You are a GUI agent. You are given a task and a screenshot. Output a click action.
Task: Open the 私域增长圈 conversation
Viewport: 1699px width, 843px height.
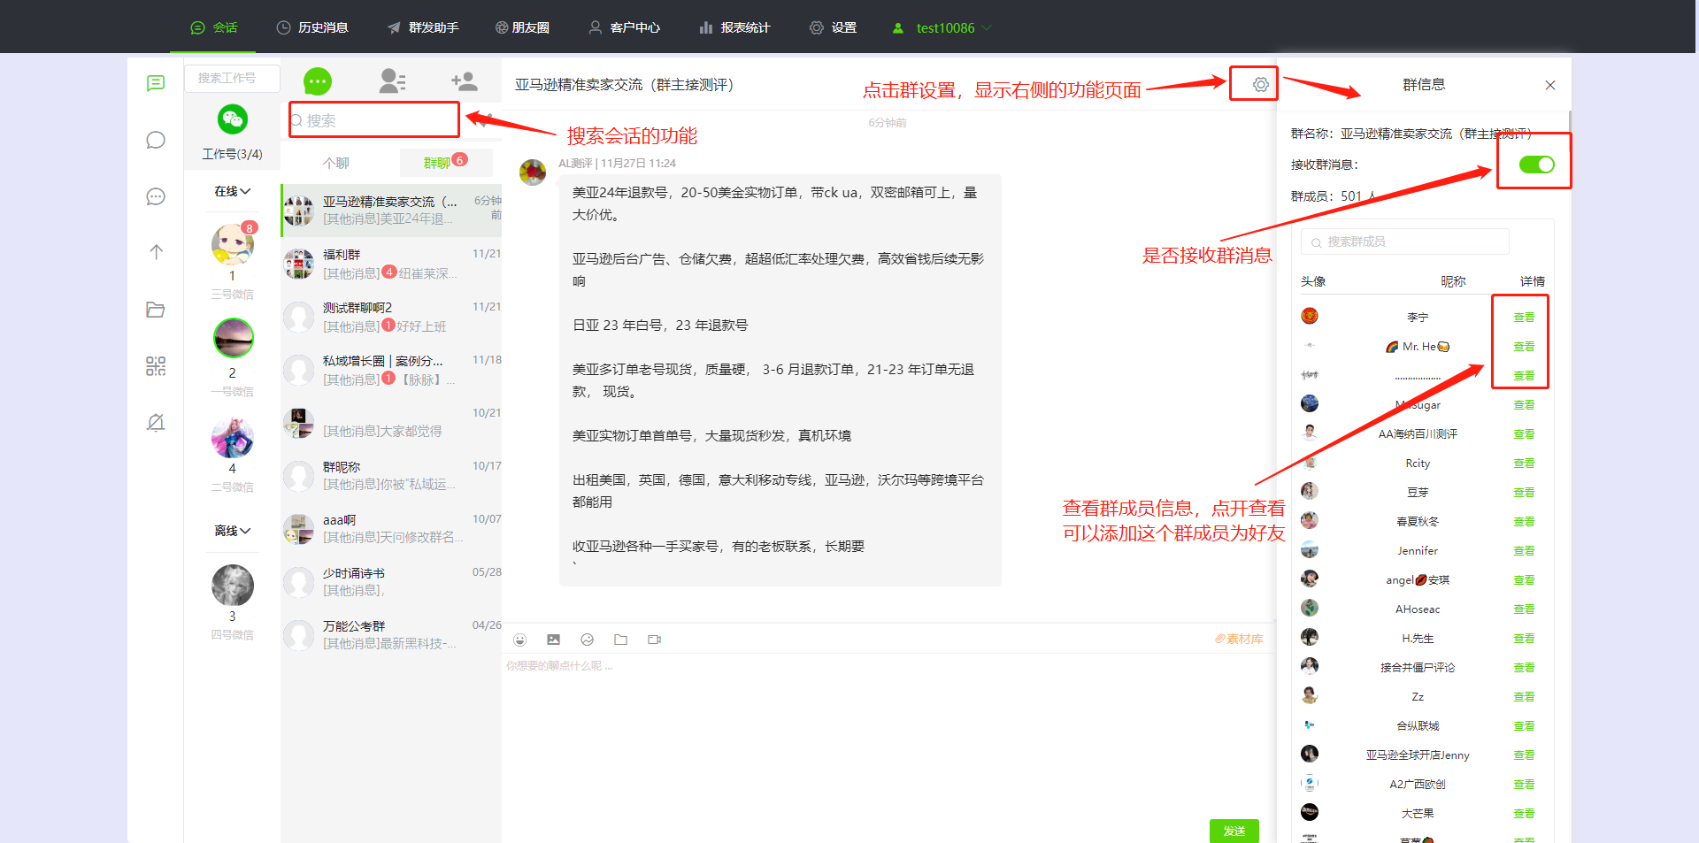[391, 370]
